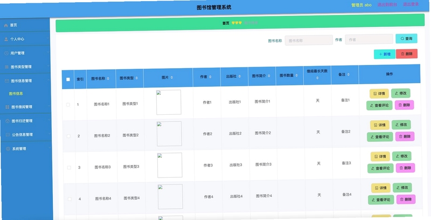The height and width of the screenshot is (220, 431).
Task: Focus the 作者 search input
Action: (x=369, y=39)
